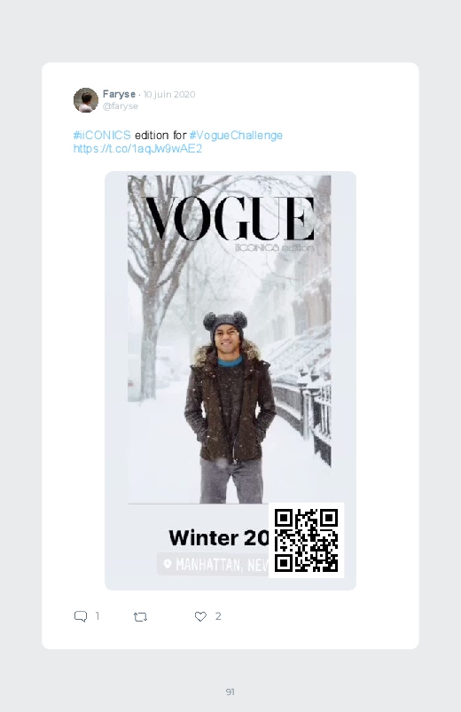Click the iiCONICS edition subtitle on cover
461x712 pixels.
(275, 248)
